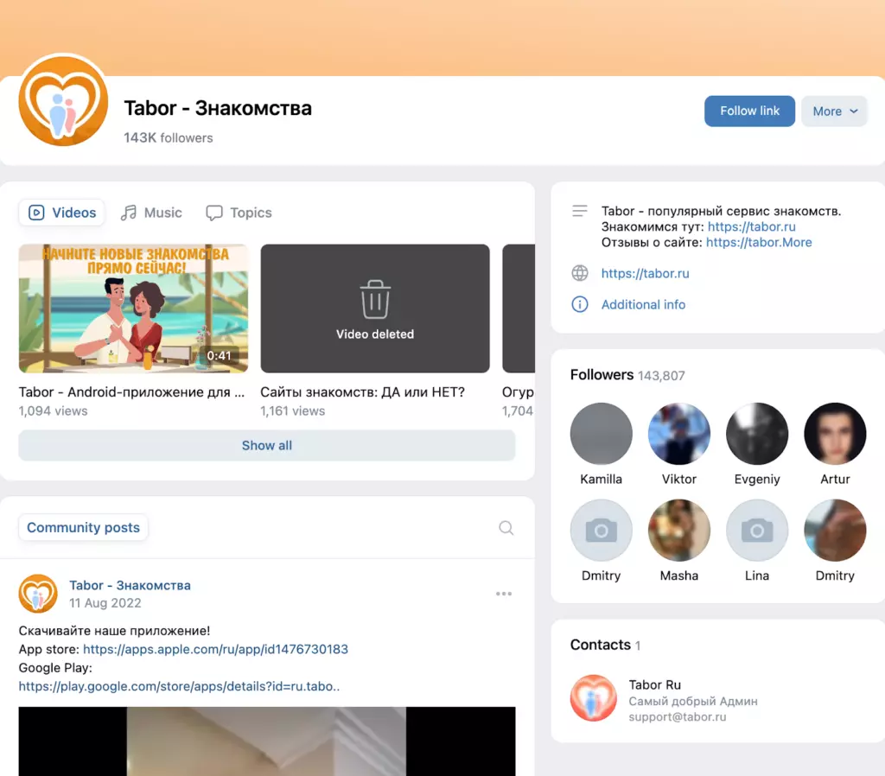Image resolution: width=885 pixels, height=776 pixels.
Task: Click community title Tabor - Знакомства header
Action: point(218,108)
